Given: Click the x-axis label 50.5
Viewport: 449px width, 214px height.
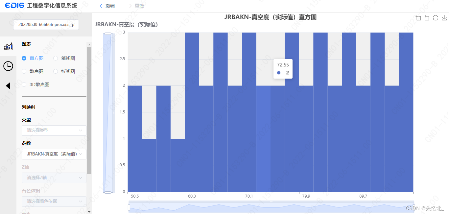Looking at the screenshot, I should (135, 196).
